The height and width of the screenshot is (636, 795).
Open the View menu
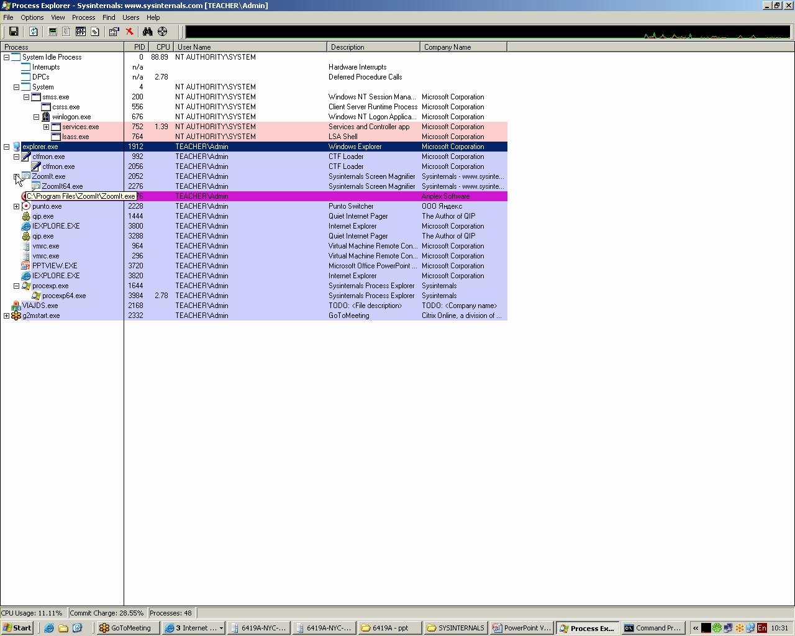(58, 17)
